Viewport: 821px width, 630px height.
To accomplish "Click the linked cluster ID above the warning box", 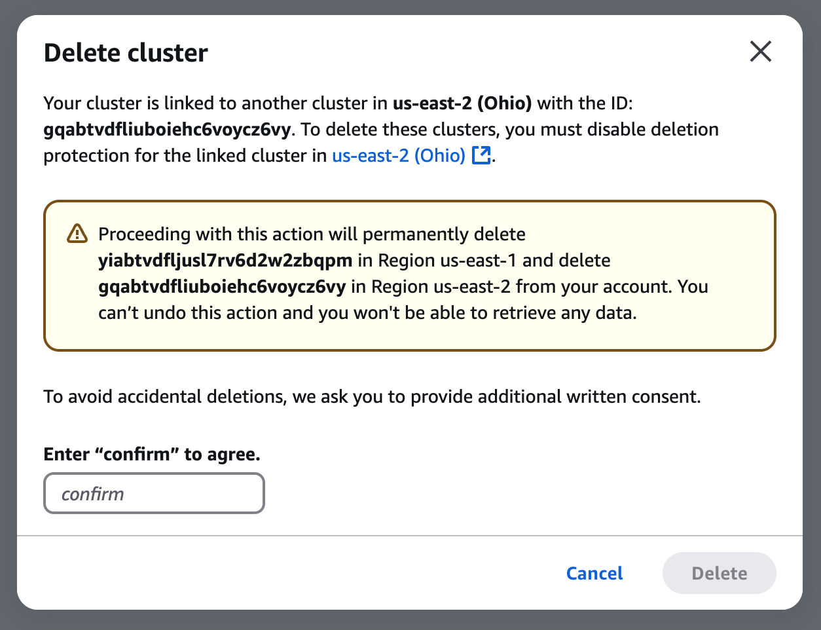I will click(167, 130).
